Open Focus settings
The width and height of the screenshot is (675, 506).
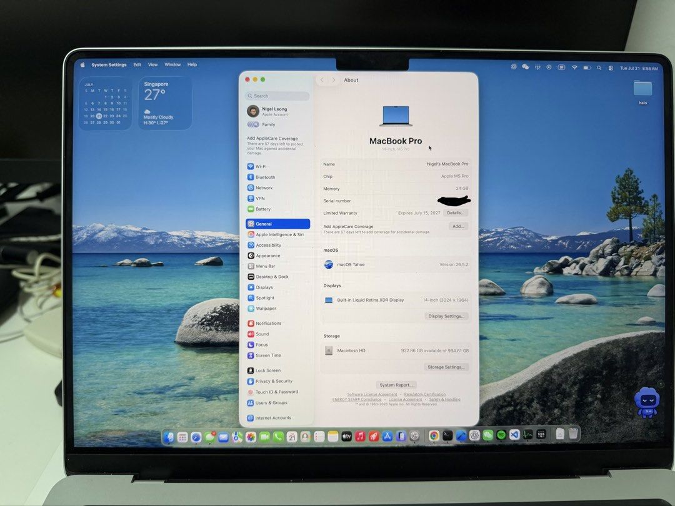point(258,345)
